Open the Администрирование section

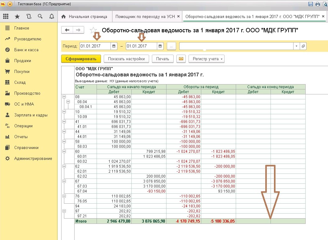[x=33, y=158]
